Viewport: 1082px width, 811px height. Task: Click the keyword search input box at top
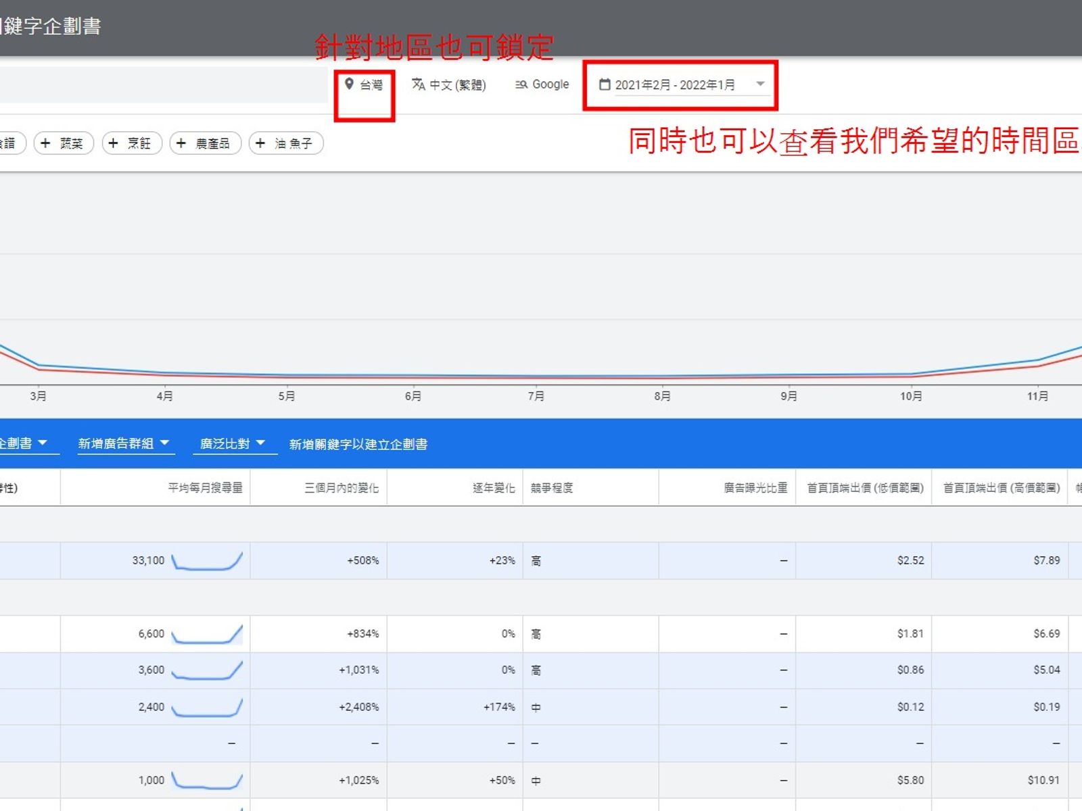(164, 84)
